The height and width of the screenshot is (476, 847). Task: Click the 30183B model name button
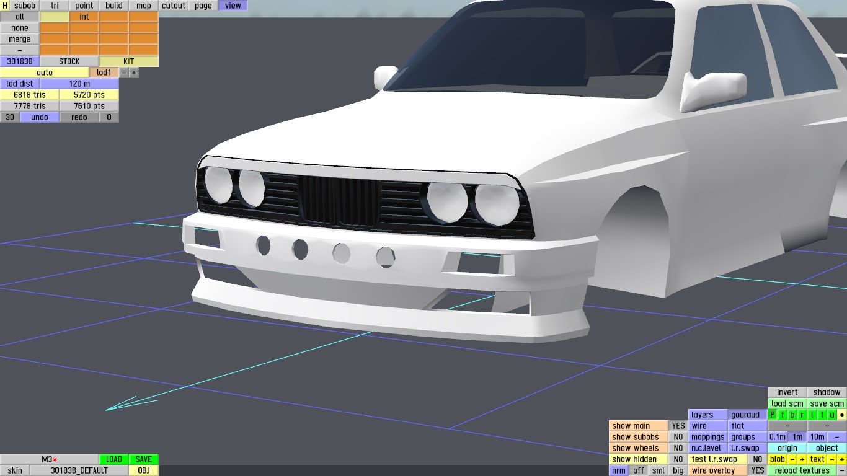(x=20, y=61)
